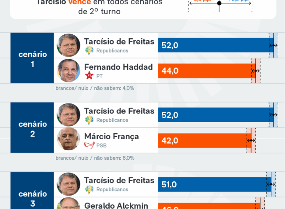Click the PSB logo under Márcio França

89,145
